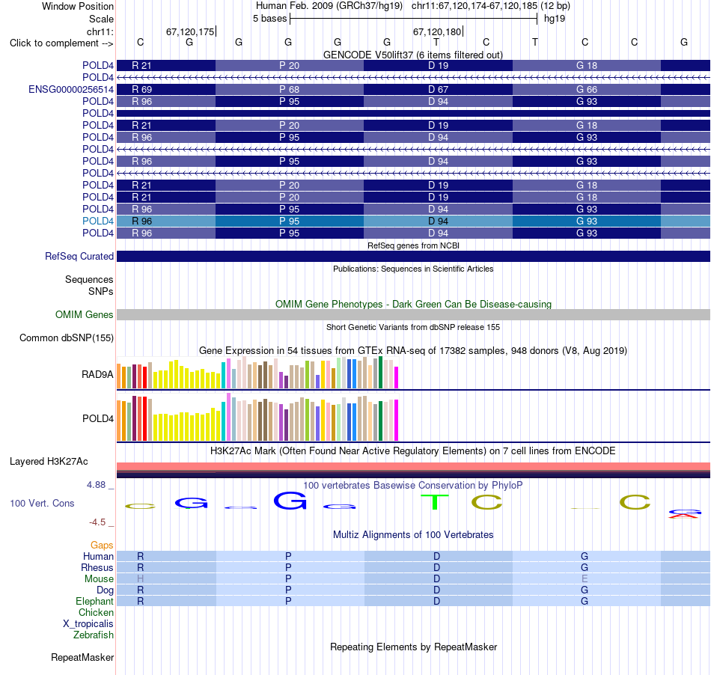Click the Layered H3K27Ac signal band
The height and width of the screenshot is (675, 711).
[x=413, y=470]
